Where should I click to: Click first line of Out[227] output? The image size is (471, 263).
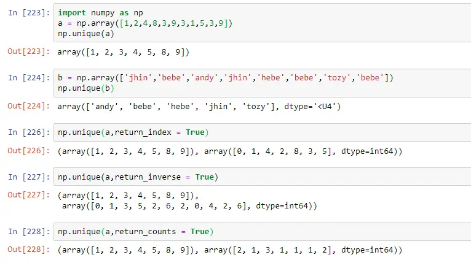point(129,196)
